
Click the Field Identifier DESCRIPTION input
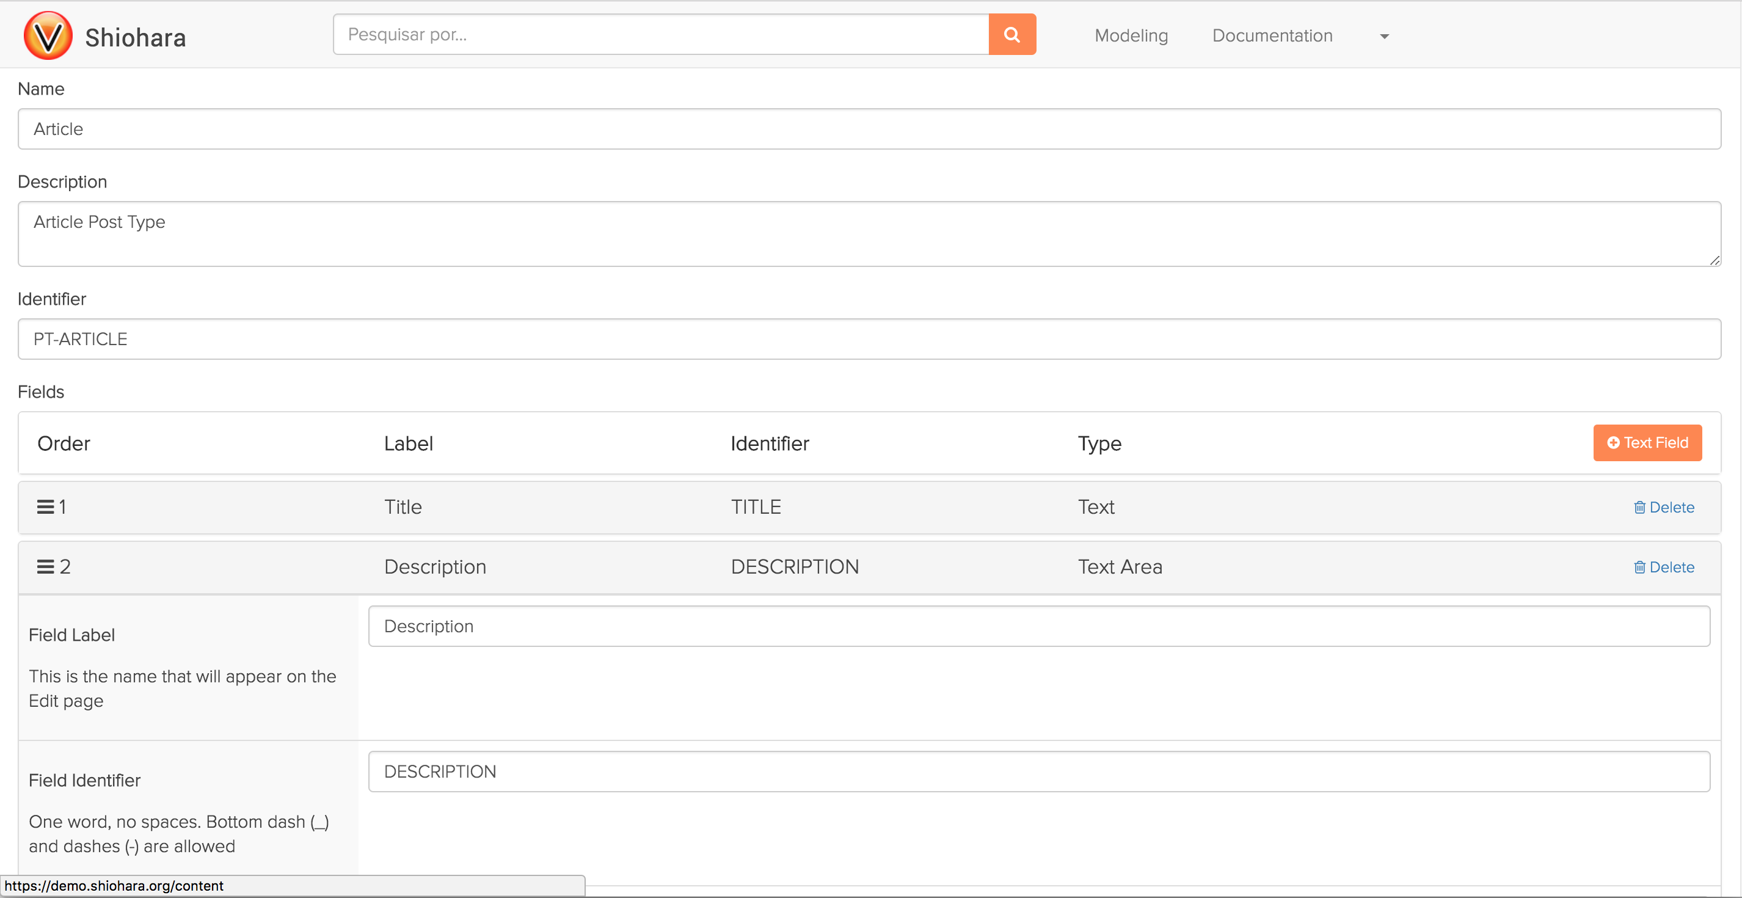[x=1038, y=772]
